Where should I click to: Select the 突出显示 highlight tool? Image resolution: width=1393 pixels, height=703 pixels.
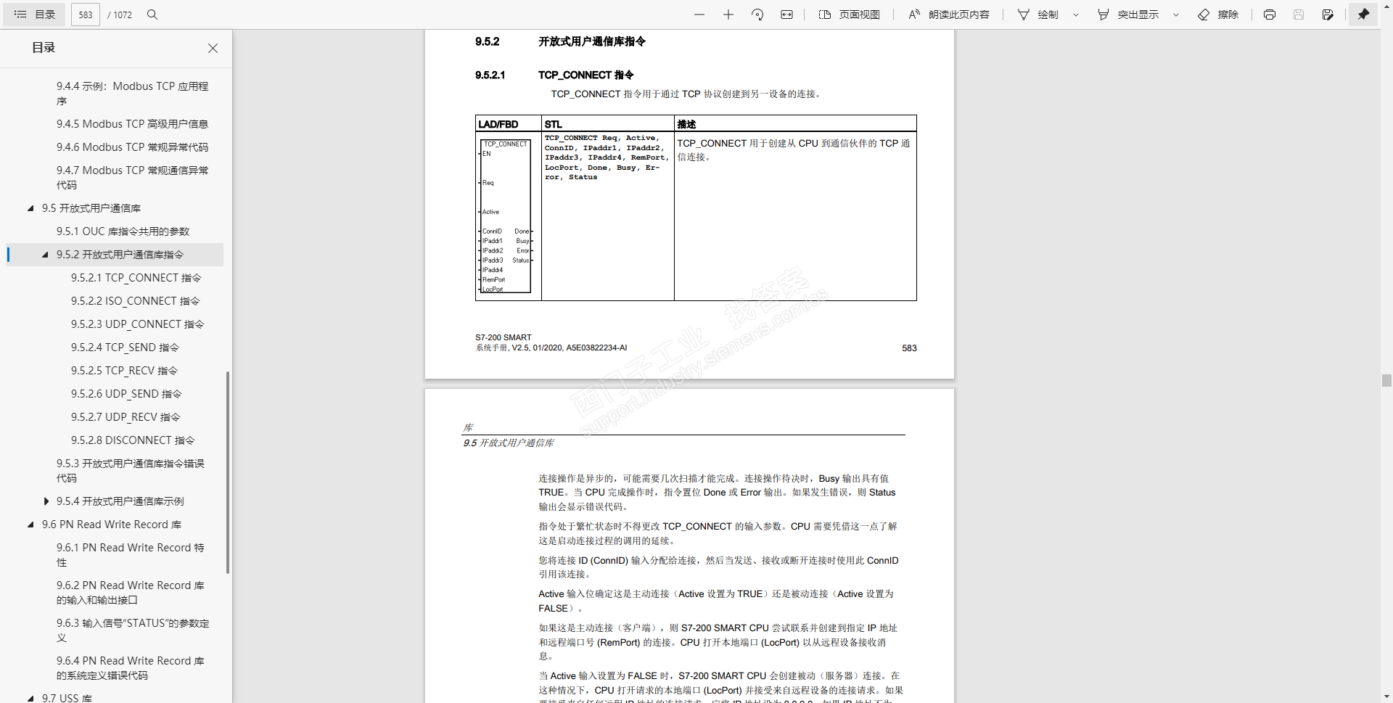1128,15
